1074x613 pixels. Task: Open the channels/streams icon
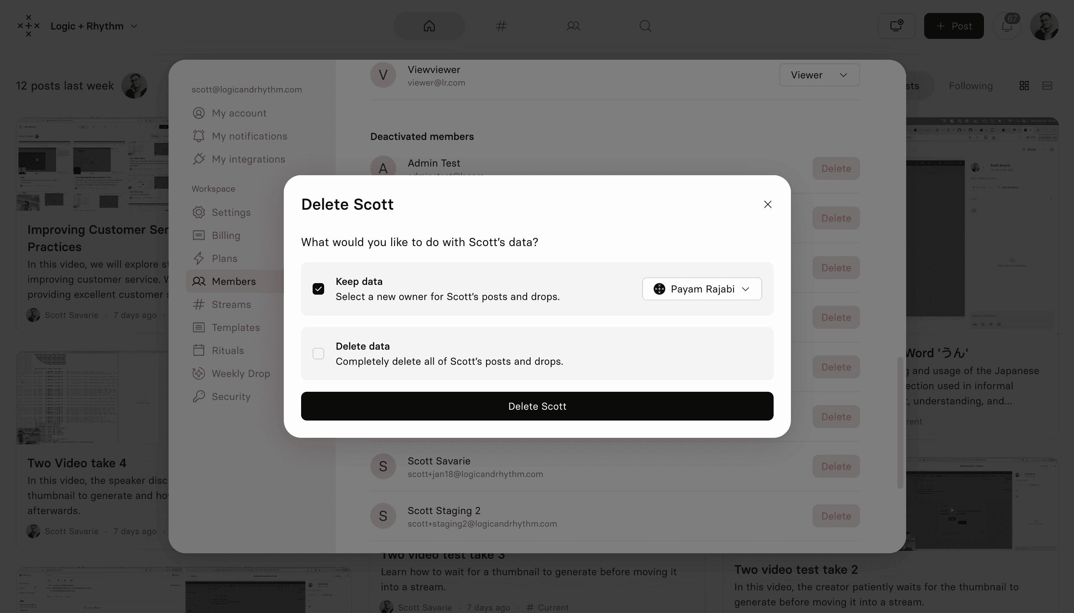point(501,26)
